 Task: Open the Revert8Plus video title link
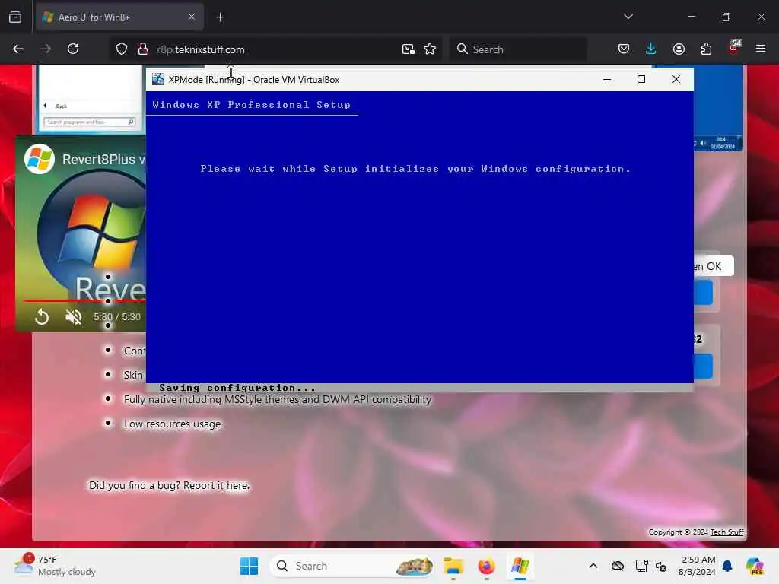pyautogui.click(x=103, y=160)
